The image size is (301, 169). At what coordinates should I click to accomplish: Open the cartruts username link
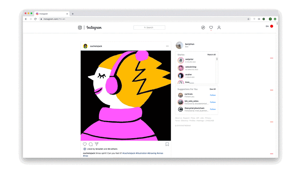(x=188, y=94)
